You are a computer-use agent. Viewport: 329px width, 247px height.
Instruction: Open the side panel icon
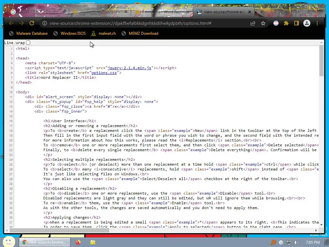[x=296, y=23]
